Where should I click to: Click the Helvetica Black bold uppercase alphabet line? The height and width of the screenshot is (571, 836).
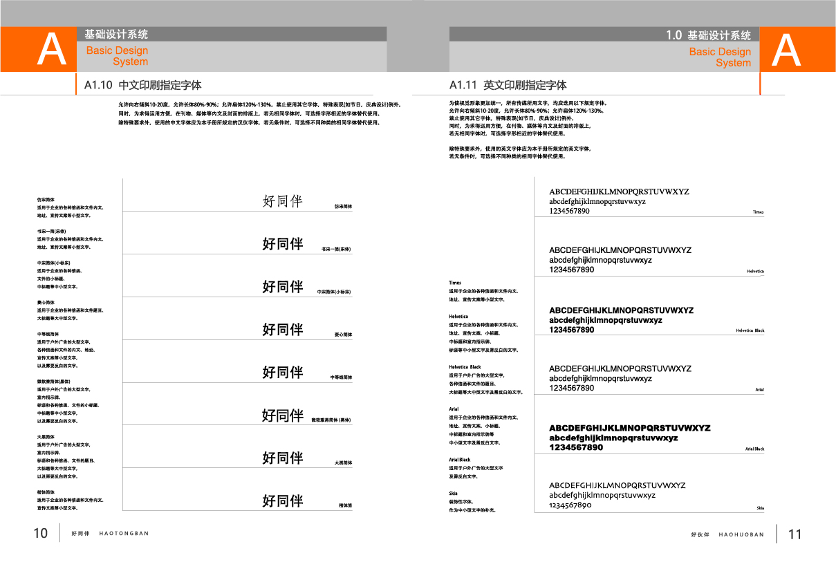tap(621, 310)
